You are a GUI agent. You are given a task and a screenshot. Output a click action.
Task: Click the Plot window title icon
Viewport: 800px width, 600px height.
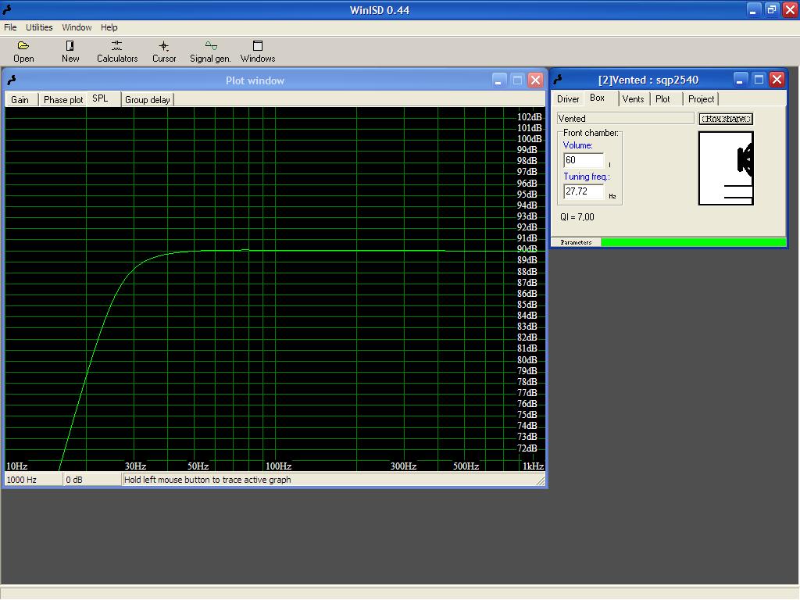[12, 80]
